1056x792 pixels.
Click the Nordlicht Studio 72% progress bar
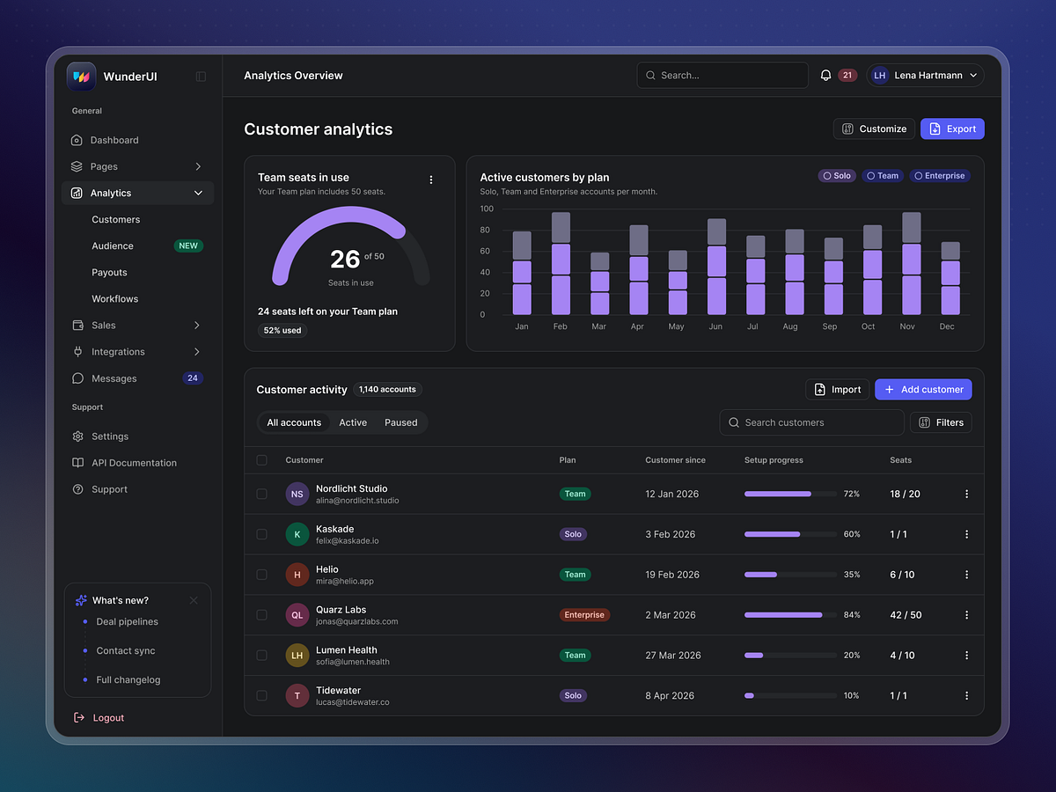tap(790, 494)
